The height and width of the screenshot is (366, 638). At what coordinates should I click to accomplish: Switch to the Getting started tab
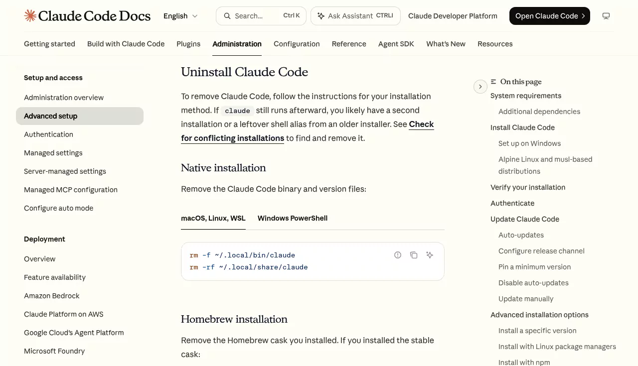[49, 44]
